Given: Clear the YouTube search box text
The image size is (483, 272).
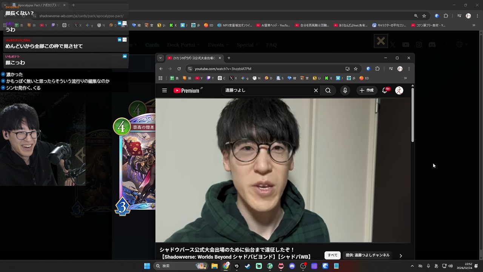Looking at the screenshot, I should tap(316, 90).
